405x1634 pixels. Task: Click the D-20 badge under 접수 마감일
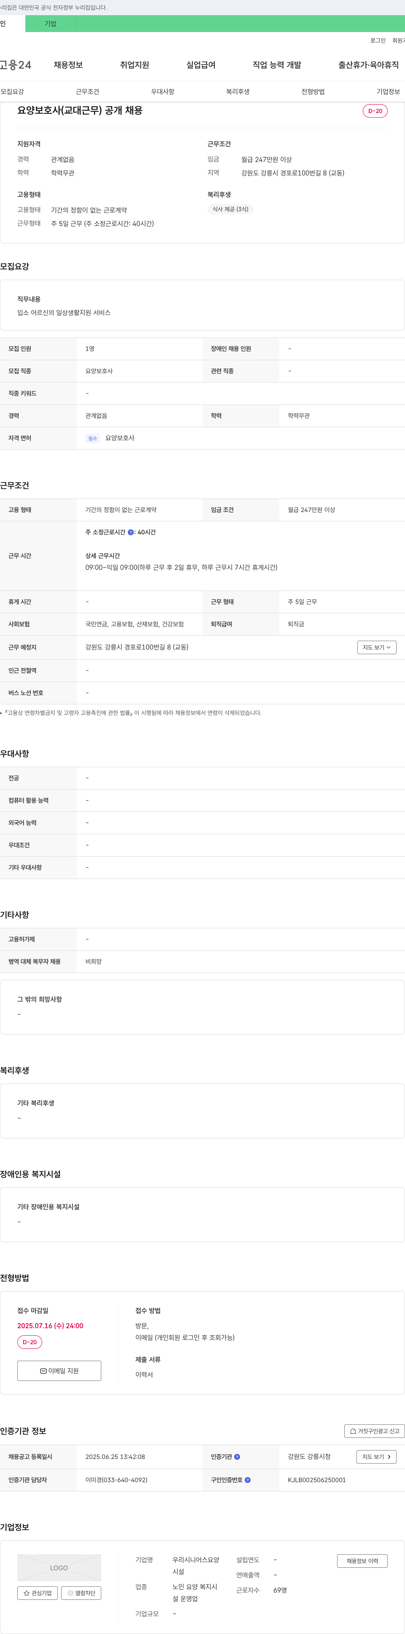(x=30, y=1342)
